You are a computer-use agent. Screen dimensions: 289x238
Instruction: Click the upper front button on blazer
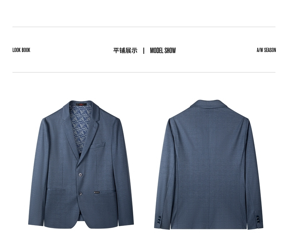click(81, 175)
